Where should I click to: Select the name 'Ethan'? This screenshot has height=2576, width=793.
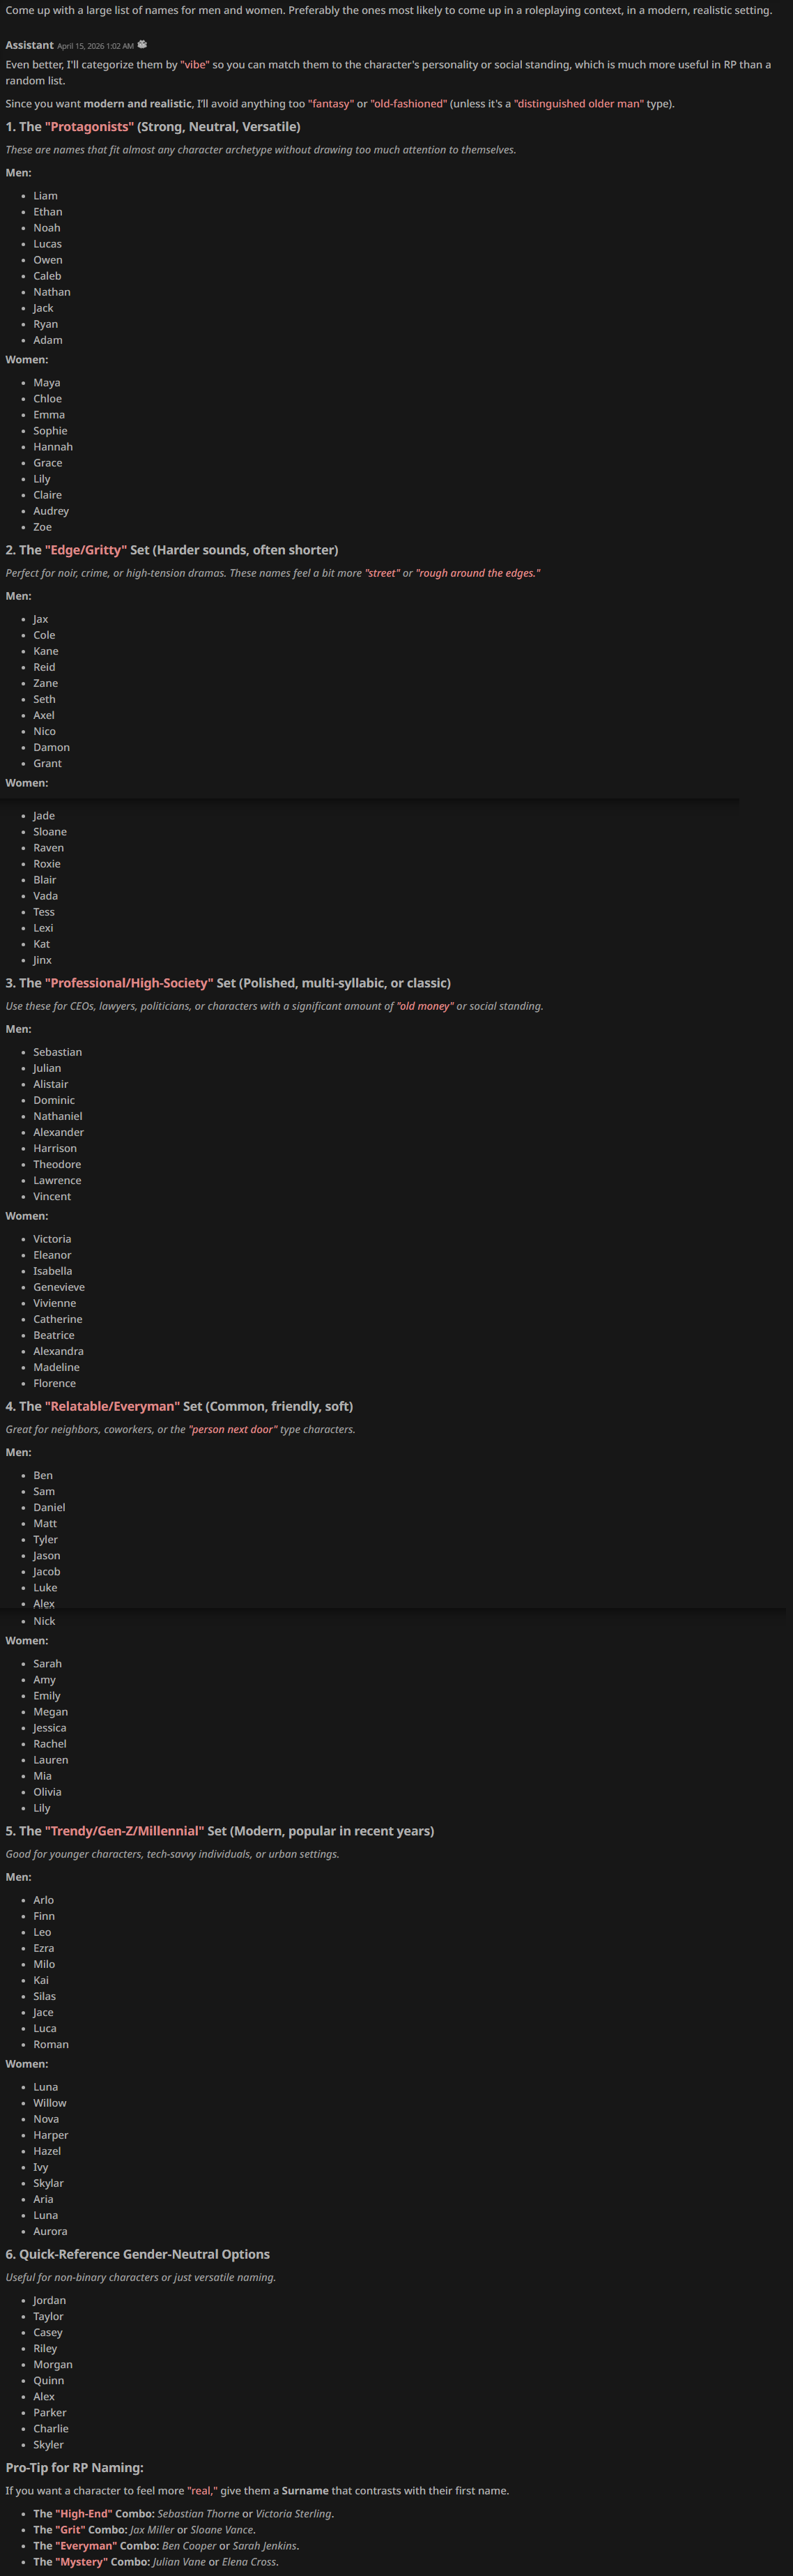coord(48,212)
